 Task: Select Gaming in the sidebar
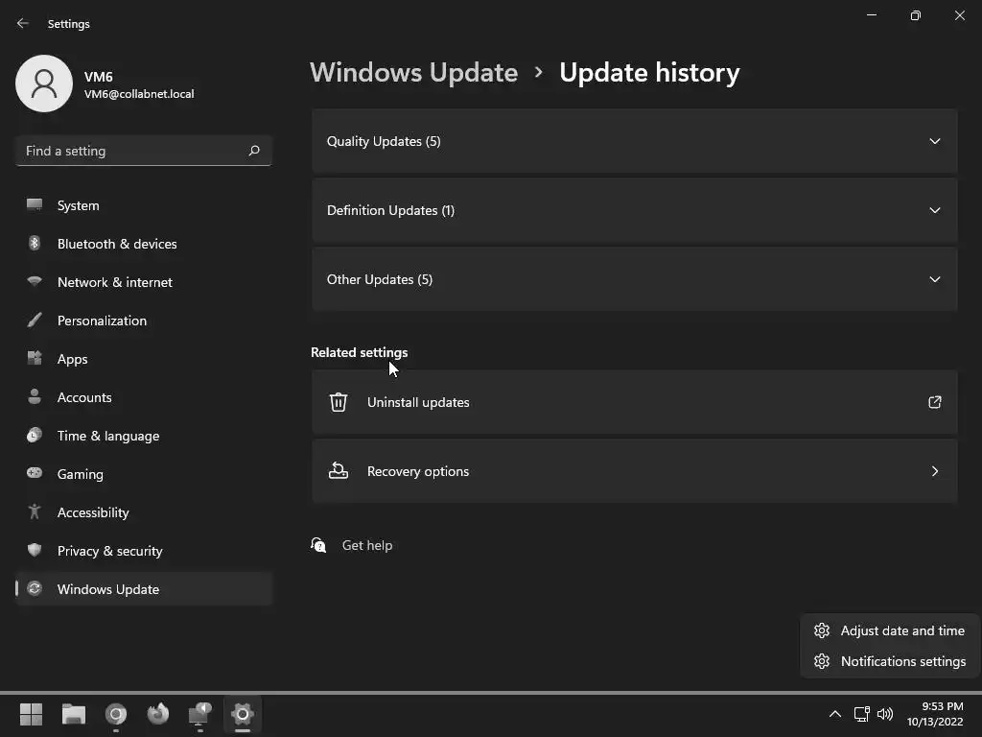[144, 474]
